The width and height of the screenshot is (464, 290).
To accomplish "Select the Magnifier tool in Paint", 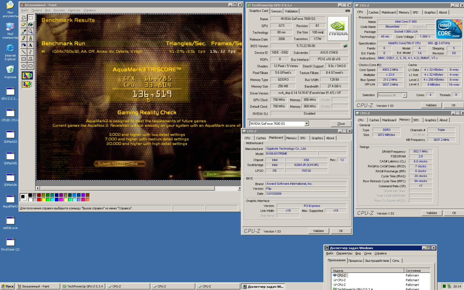I will coord(30,31).
